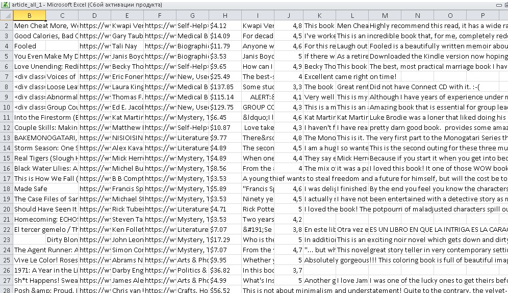508x293 pixels.
Task: Click rating cell '4,2' in row 21
Action: 289,220
